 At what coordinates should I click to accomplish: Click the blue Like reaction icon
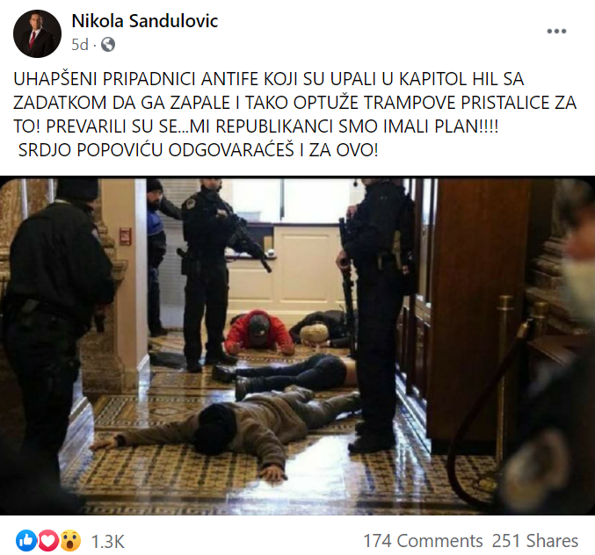pos(26,541)
